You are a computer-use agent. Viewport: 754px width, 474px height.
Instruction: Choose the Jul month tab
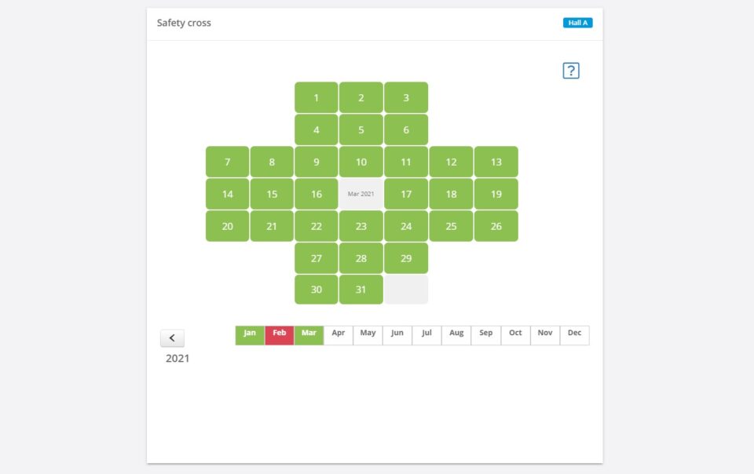pyautogui.click(x=426, y=335)
